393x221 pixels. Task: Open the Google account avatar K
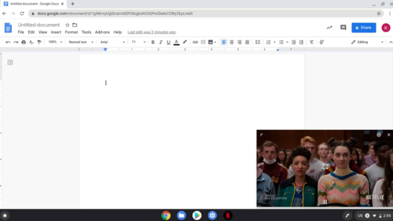tap(386, 28)
